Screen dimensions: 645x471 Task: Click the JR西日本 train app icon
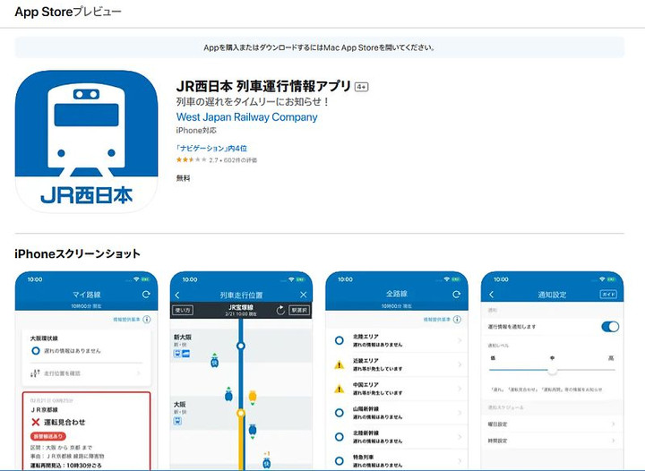point(86,141)
